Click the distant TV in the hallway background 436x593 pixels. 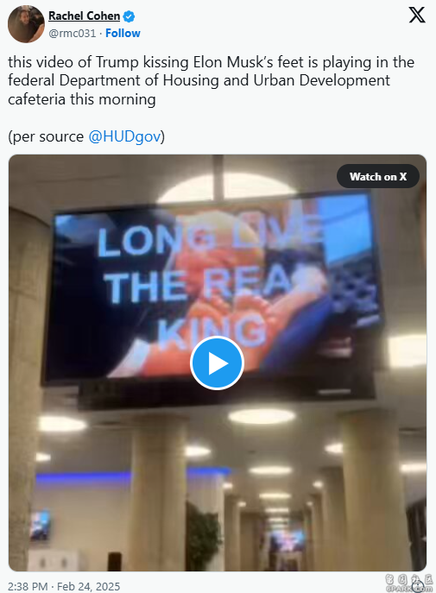287,539
